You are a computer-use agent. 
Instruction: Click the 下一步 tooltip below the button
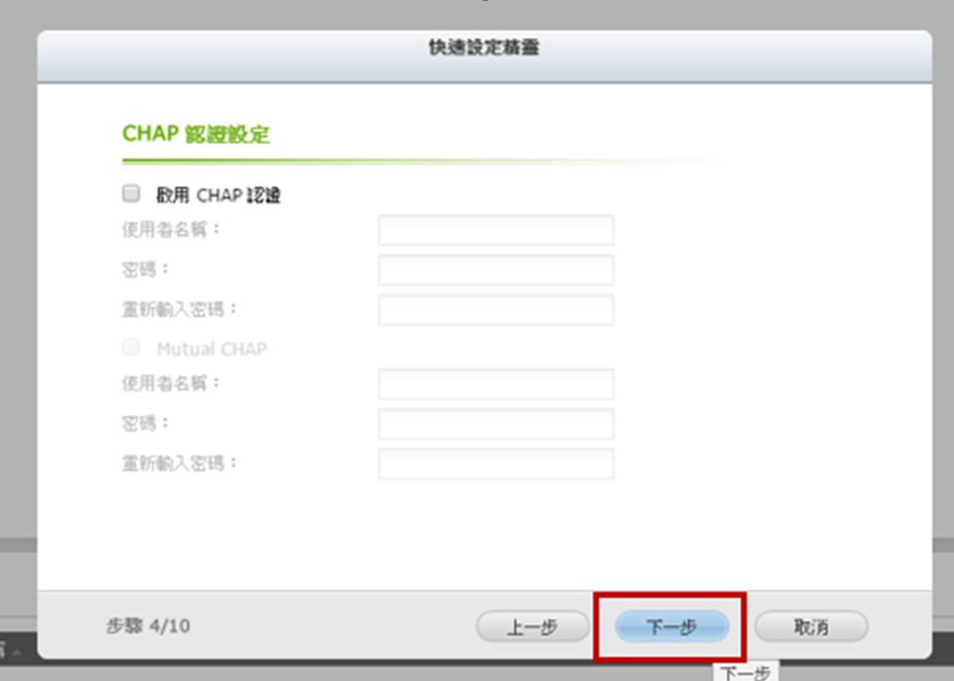pyautogui.click(x=745, y=672)
